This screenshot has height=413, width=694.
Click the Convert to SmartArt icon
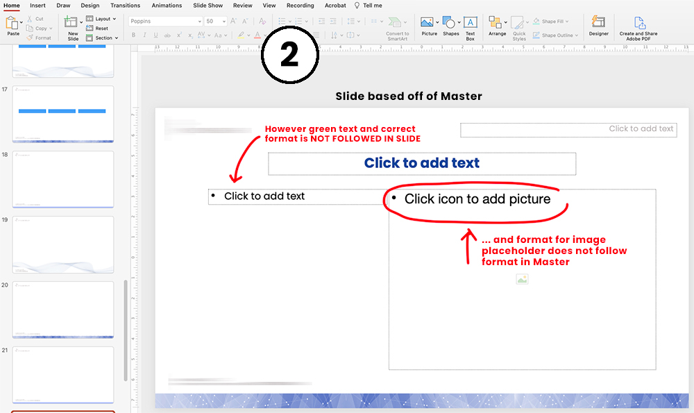coord(394,22)
